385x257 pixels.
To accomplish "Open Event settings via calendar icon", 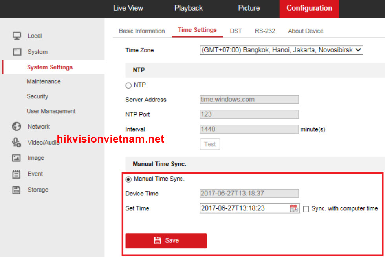I will pos(16,174).
